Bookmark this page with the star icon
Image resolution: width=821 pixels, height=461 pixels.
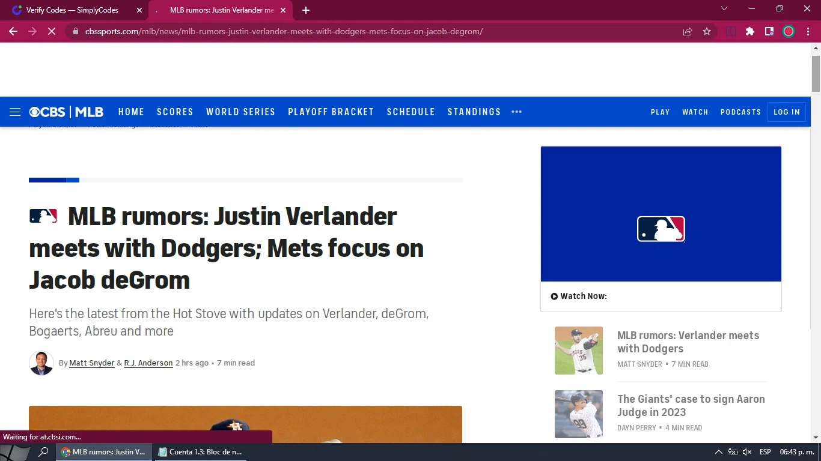(x=707, y=31)
